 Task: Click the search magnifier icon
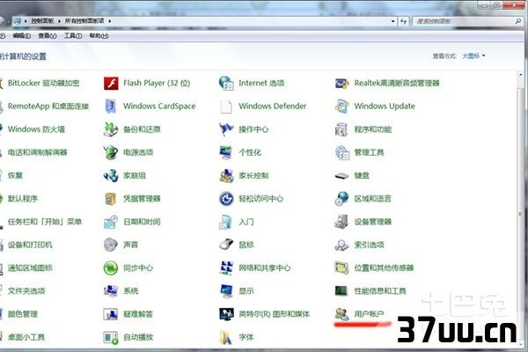(518, 21)
